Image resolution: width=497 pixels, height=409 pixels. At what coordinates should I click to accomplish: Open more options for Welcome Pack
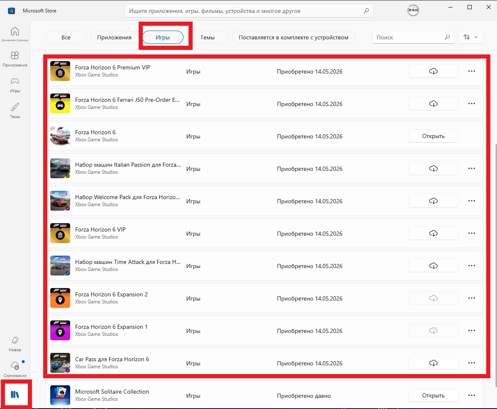(x=472, y=201)
